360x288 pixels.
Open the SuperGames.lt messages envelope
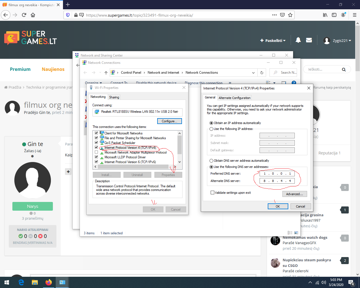[309, 40]
